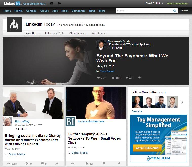Switch to the Influencer Posts tab
This screenshot has width=192, height=167.
54,33
